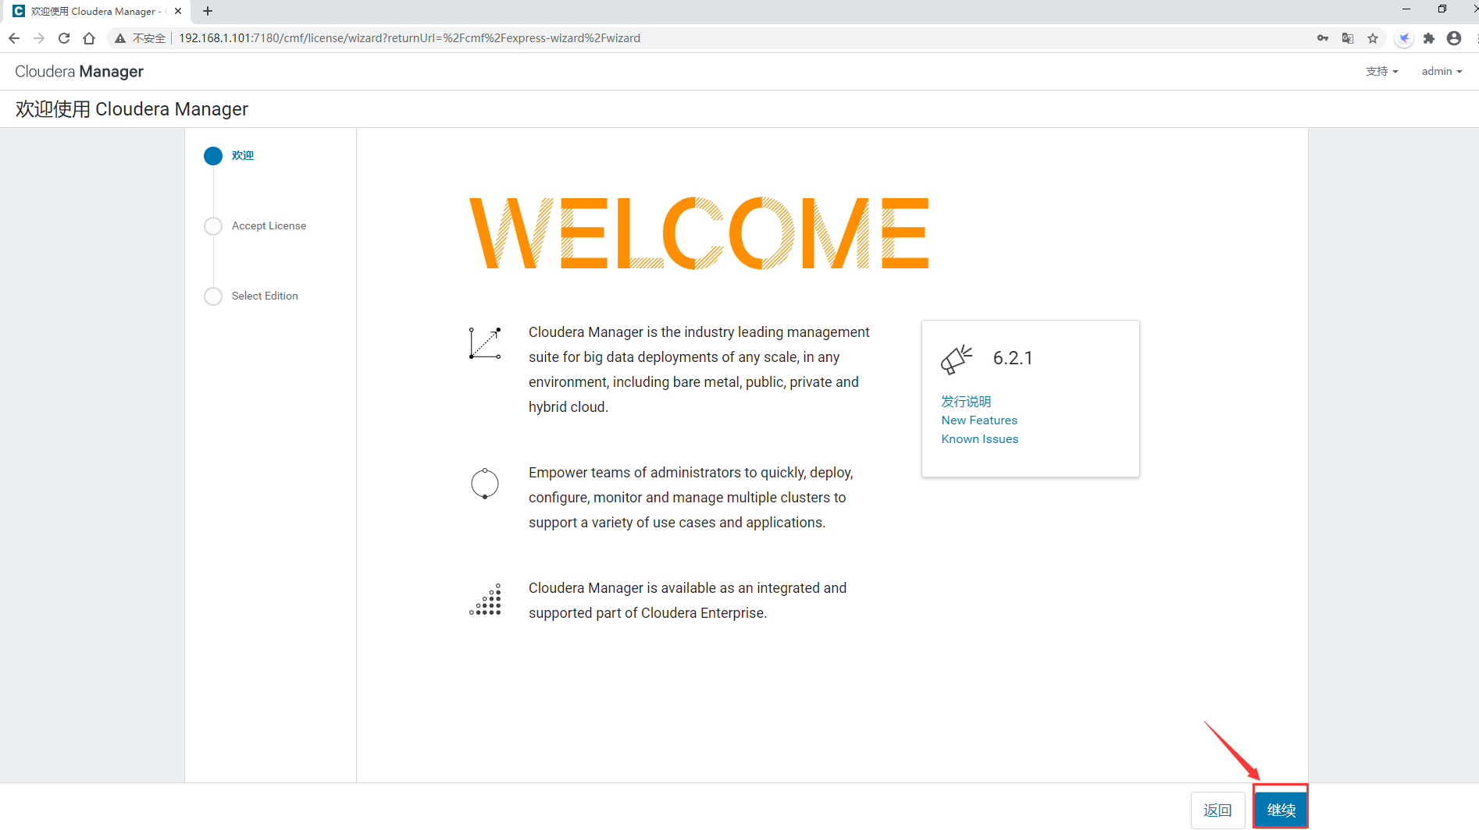Click the circle icon beside Empower teams text
Screen dimensions: 1479x830
click(485, 484)
